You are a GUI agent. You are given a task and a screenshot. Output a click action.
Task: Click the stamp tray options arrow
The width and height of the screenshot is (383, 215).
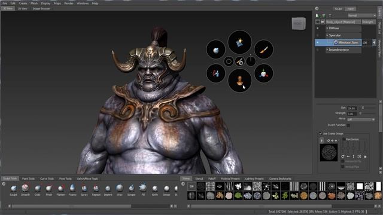[183, 184]
